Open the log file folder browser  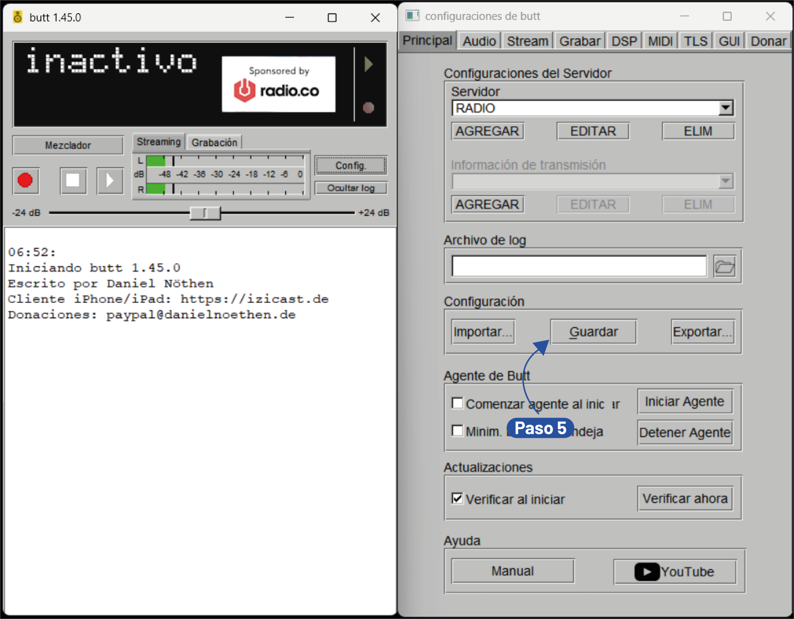(x=725, y=267)
